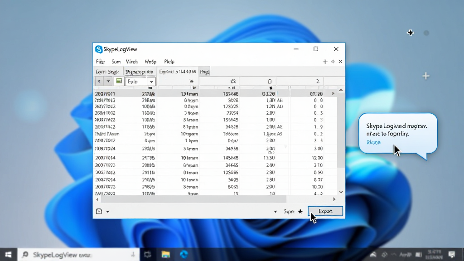Click the green list view toolbar icon
The image size is (464, 261).
(x=119, y=81)
